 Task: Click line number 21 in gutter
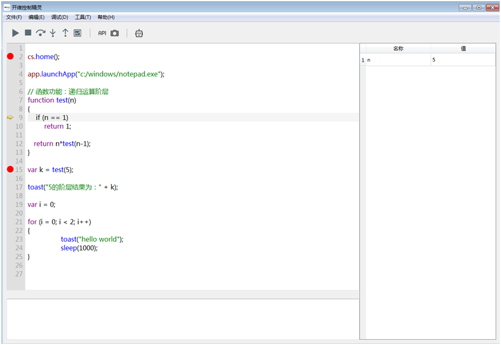(19, 222)
